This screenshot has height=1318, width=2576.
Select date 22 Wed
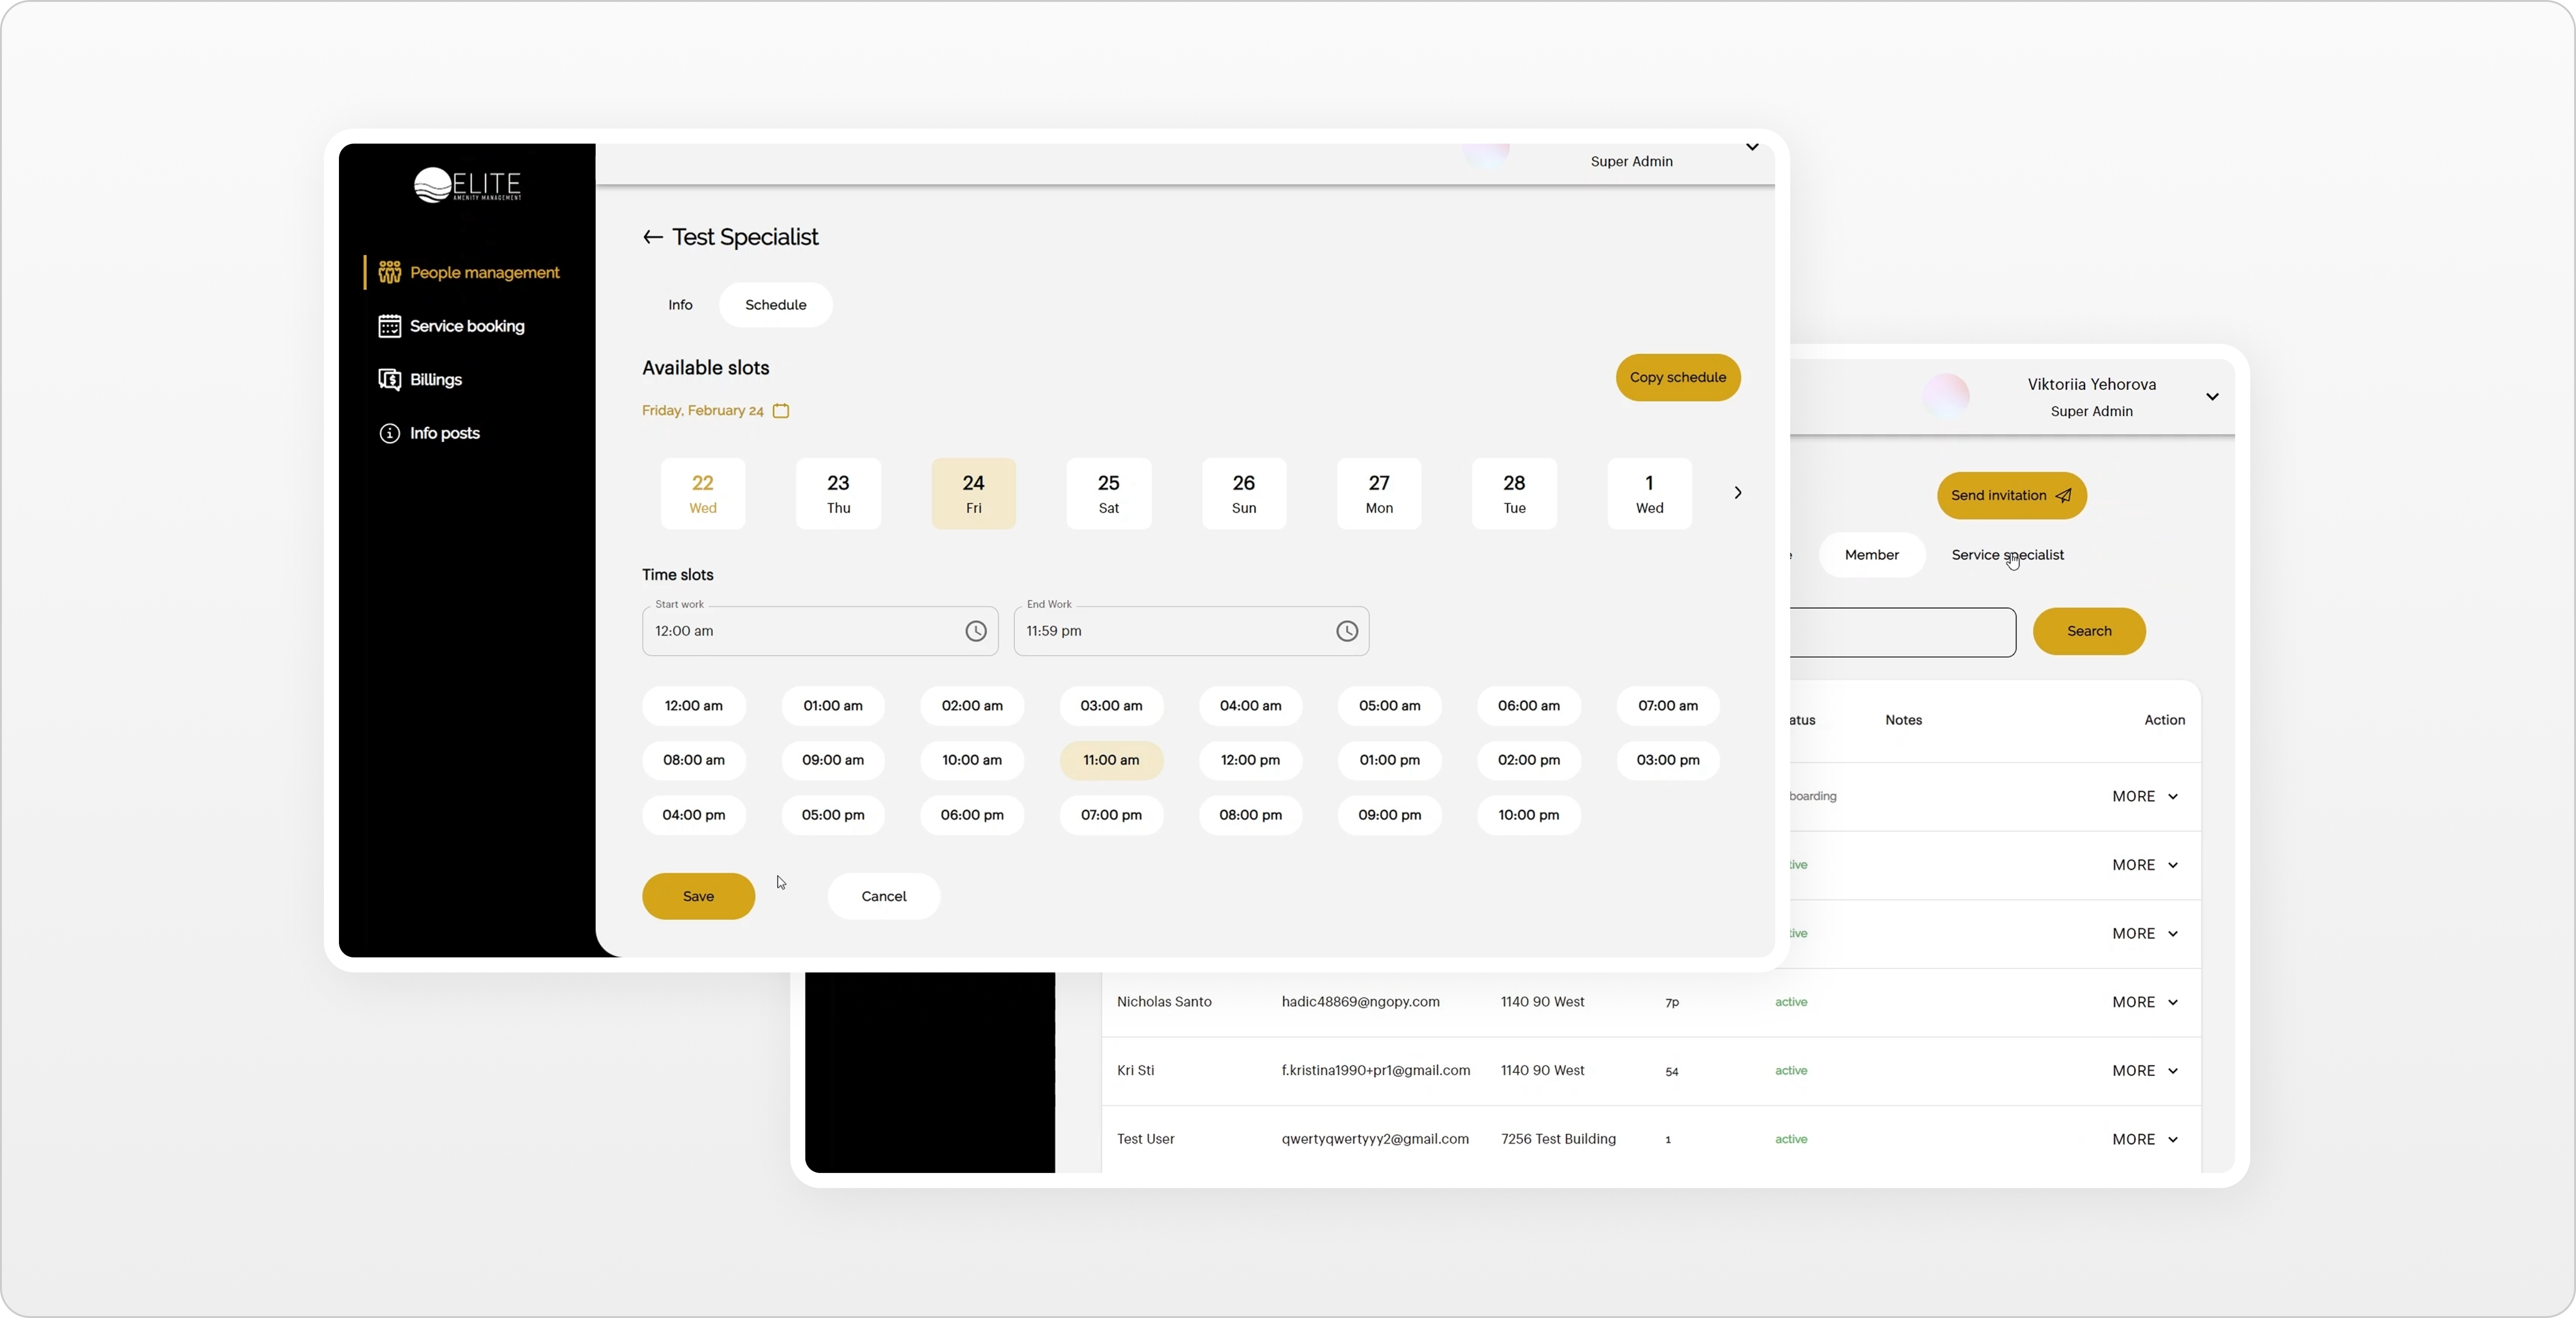703,493
